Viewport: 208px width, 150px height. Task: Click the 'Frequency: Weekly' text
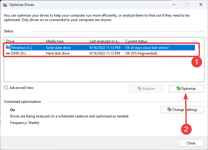tap(25, 123)
